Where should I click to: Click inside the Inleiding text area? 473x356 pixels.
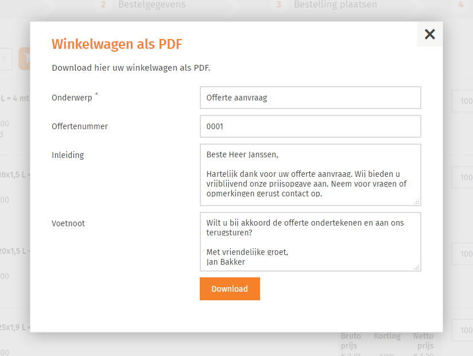310,175
